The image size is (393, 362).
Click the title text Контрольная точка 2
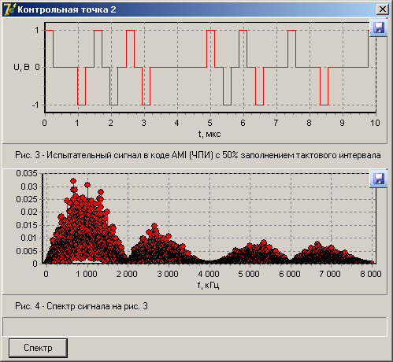tap(67, 9)
